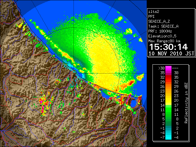Pick the dark green swatch beside legend value 5
The height and width of the screenshot is (147, 196).
pyautogui.click(x=168, y=119)
